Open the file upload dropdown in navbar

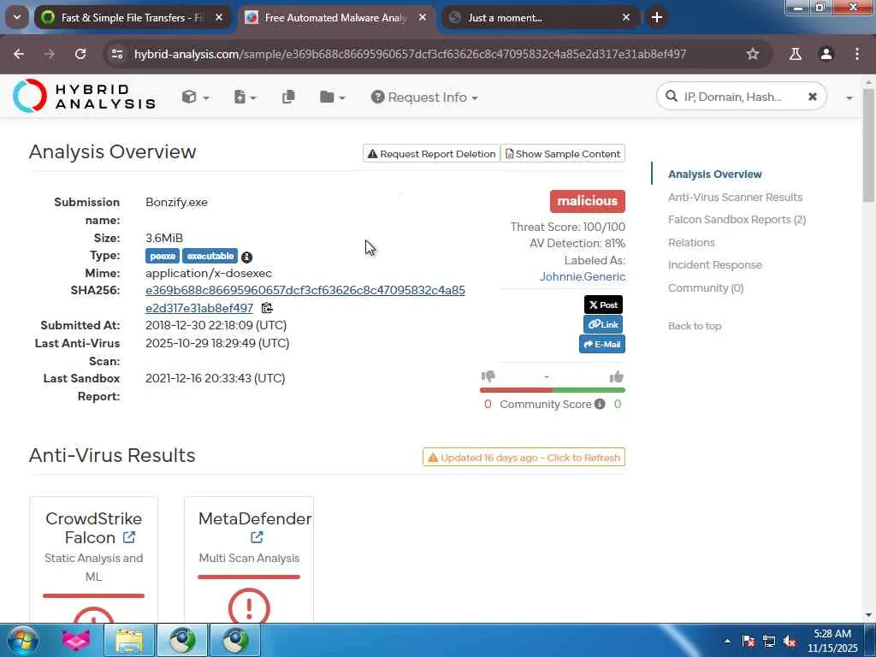245,98
